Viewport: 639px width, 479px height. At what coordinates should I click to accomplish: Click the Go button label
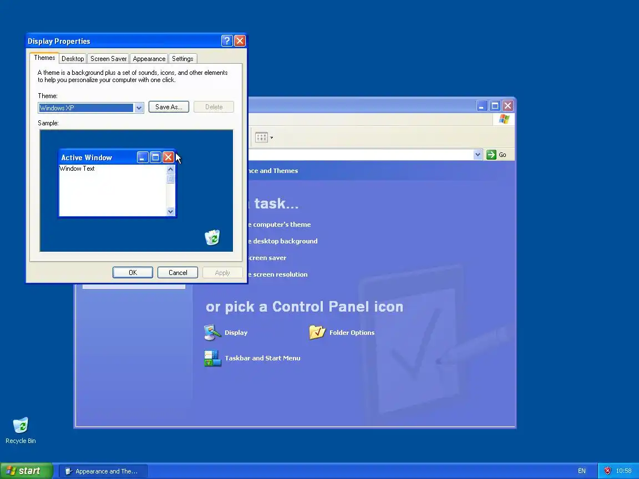(x=503, y=155)
